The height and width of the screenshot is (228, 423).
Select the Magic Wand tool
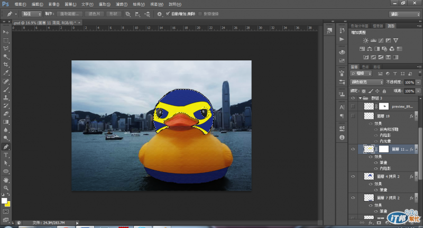[x=6, y=57]
